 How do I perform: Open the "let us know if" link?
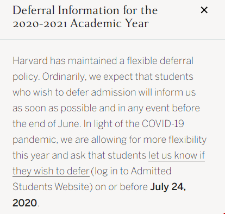coord(177,155)
